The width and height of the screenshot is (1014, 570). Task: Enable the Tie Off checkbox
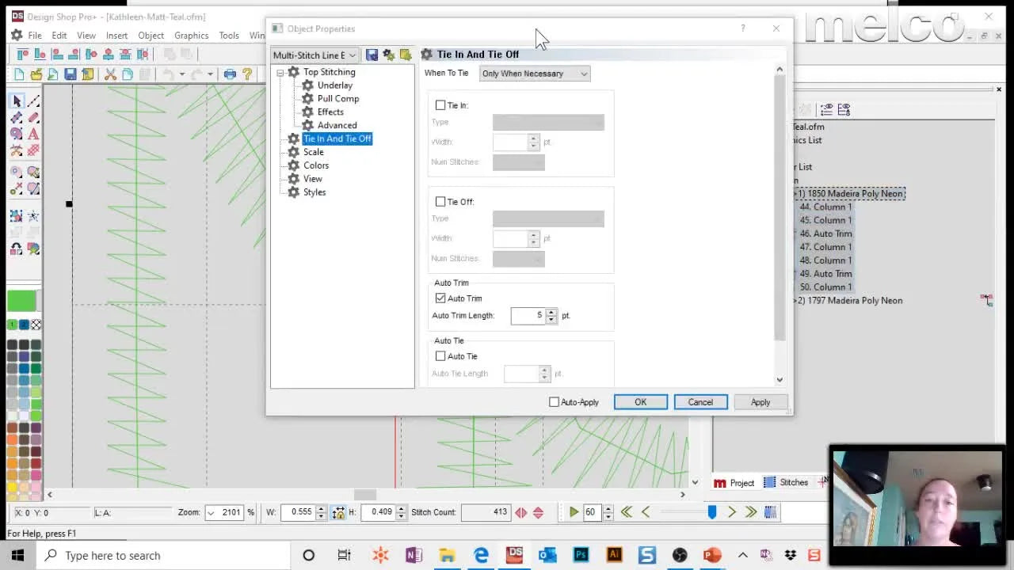[440, 202]
